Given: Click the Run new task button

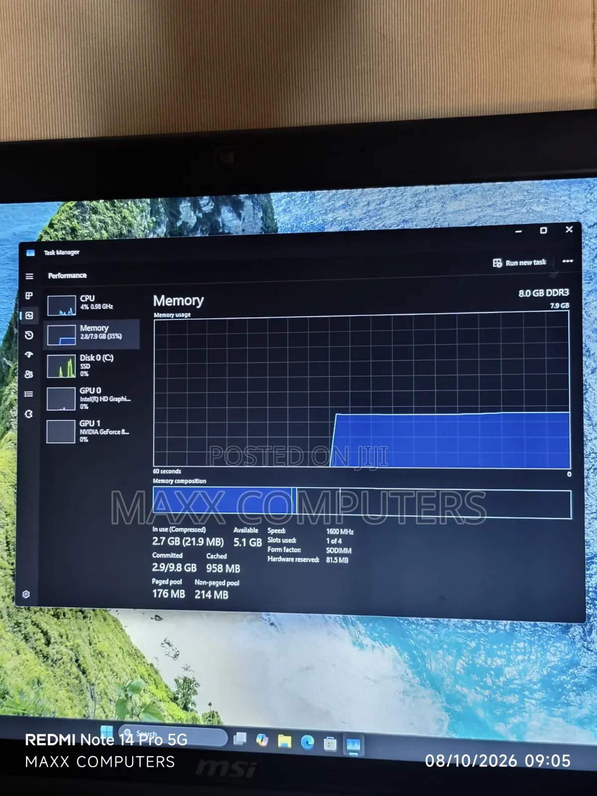Looking at the screenshot, I should pyautogui.click(x=520, y=263).
